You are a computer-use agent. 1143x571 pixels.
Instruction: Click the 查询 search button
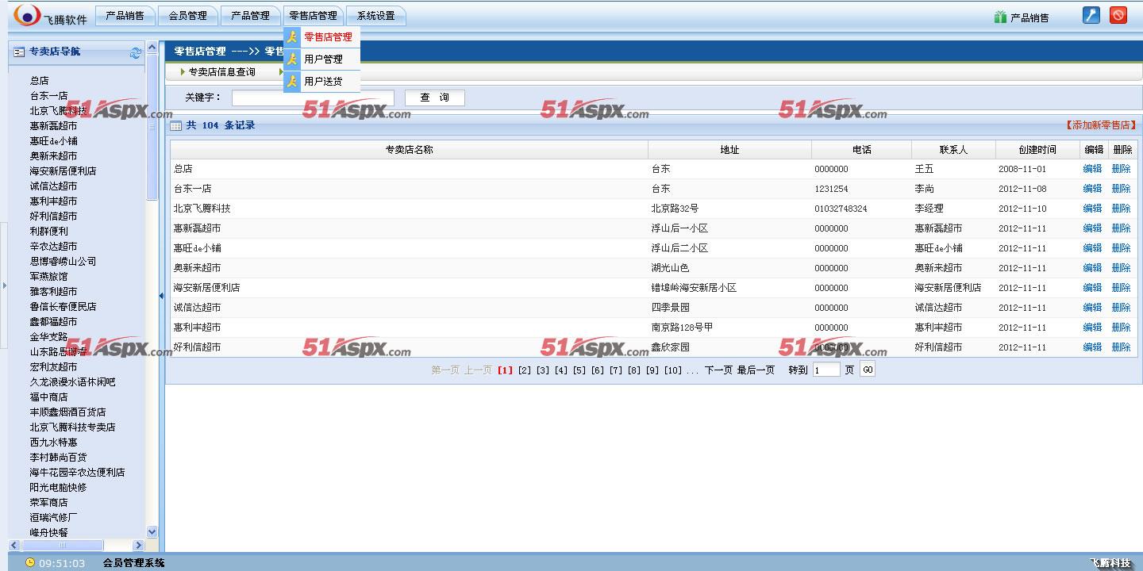434,98
